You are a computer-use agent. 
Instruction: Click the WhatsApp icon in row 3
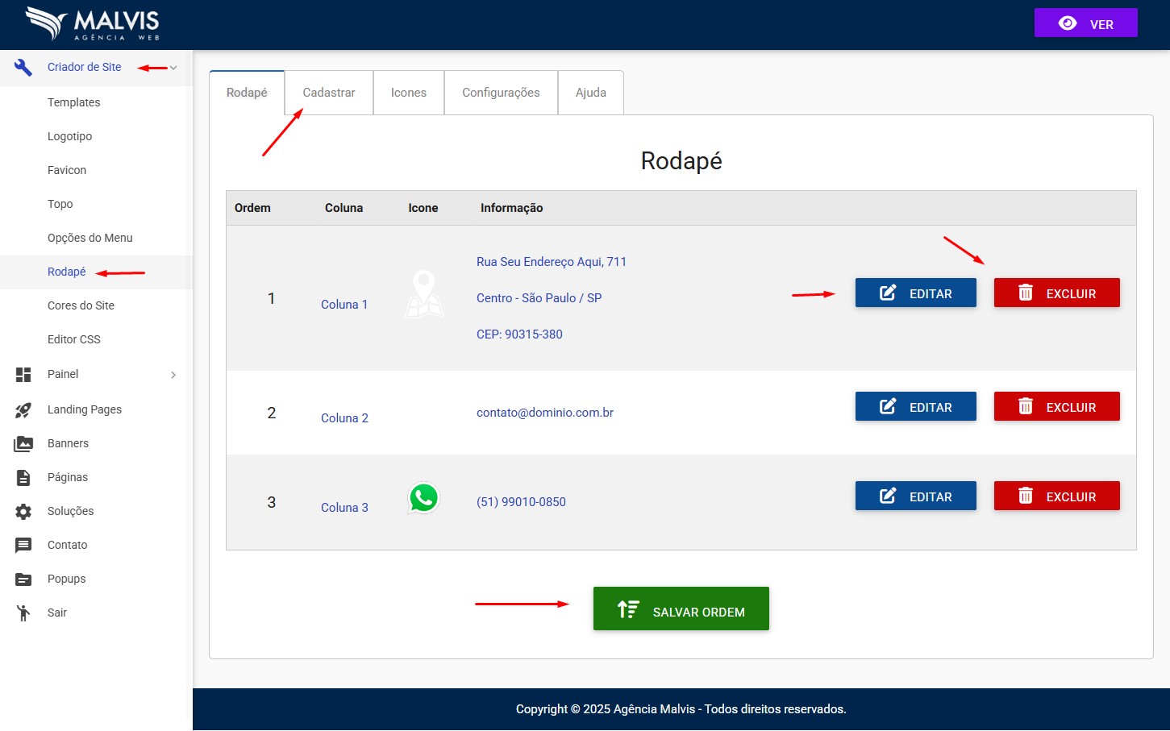(x=423, y=498)
